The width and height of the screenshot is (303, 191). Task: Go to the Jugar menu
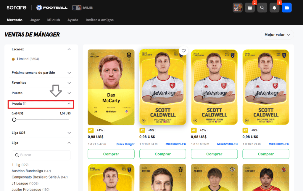coord(35,20)
